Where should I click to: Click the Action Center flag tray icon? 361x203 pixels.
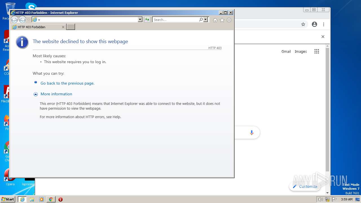pyautogui.click(x=334, y=199)
